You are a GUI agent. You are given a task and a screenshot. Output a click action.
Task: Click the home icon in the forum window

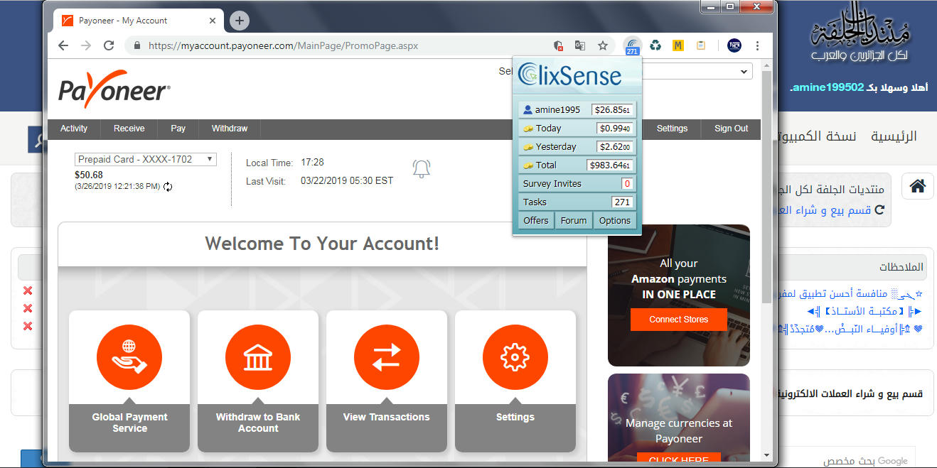click(918, 186)
